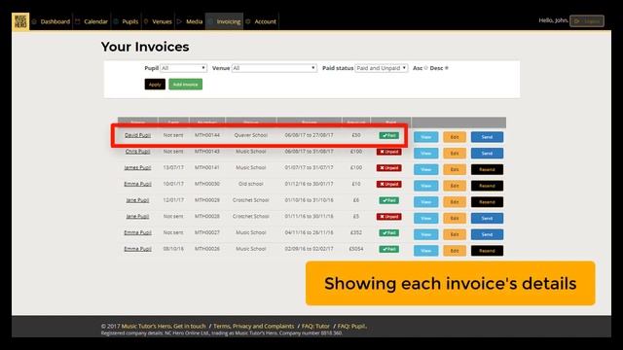
Task: Select the Invoicing nav tab
Action: pyautogui.click(x=225, y=21)
